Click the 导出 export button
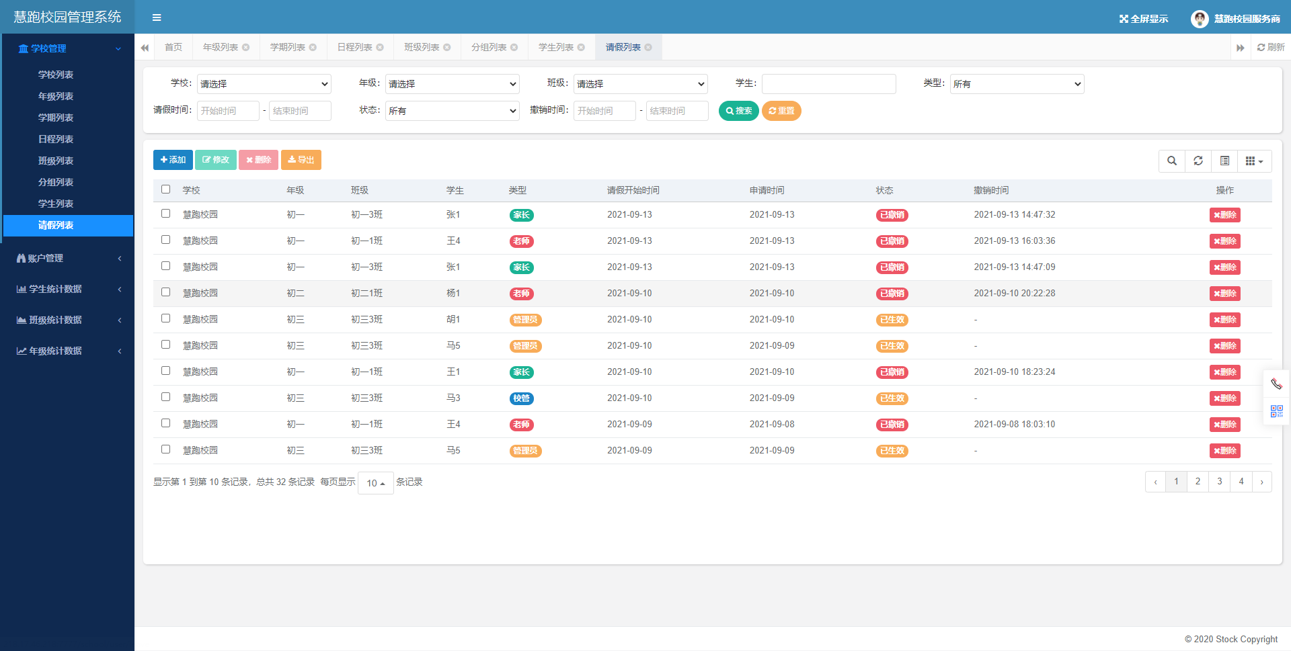This screenshot has height=651, width=1291. point(301,160)
